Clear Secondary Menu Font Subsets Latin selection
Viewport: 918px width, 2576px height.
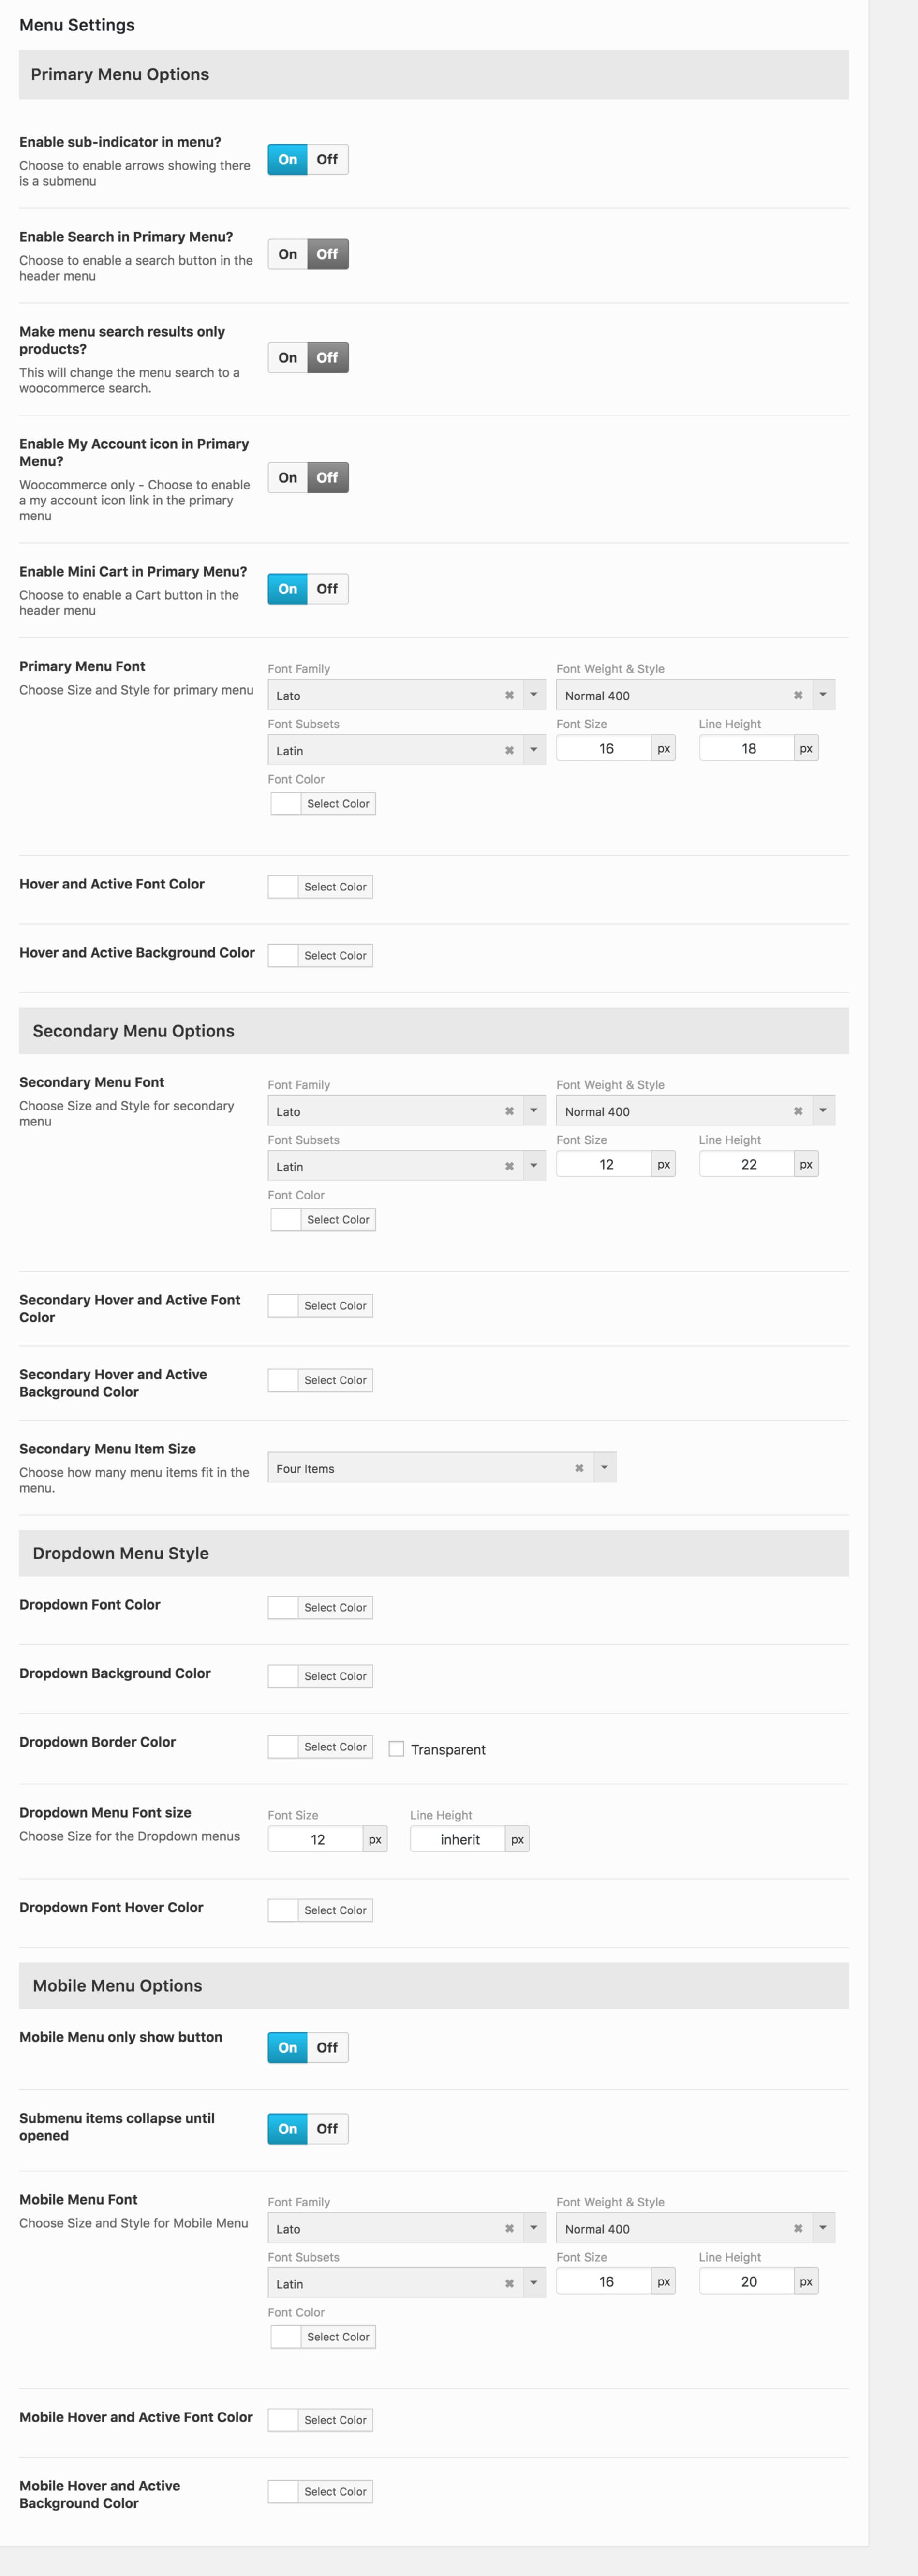click(509, 1166)
